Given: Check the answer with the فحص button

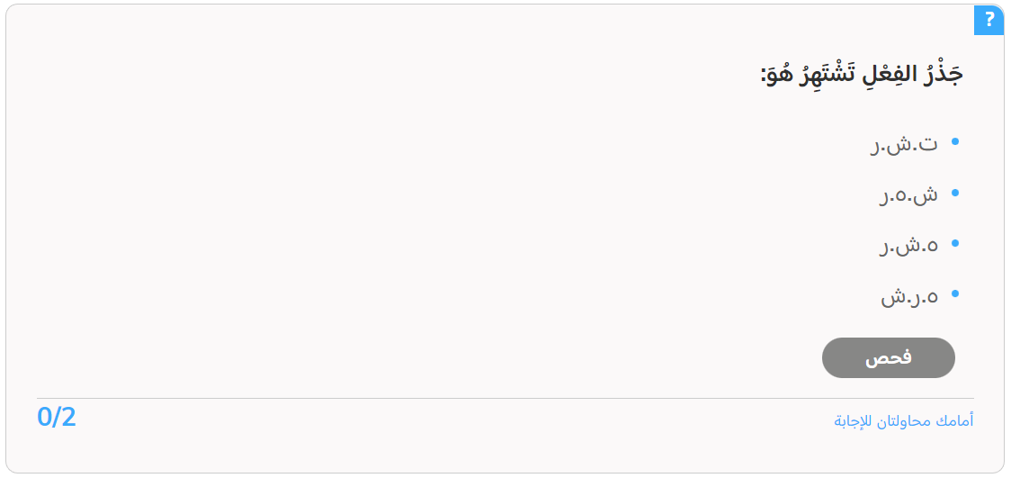Looking at the screenshot, I should tap(889, 357).
